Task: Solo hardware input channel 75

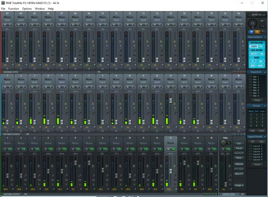Action: pyautogui.click(x=173, y=25)
